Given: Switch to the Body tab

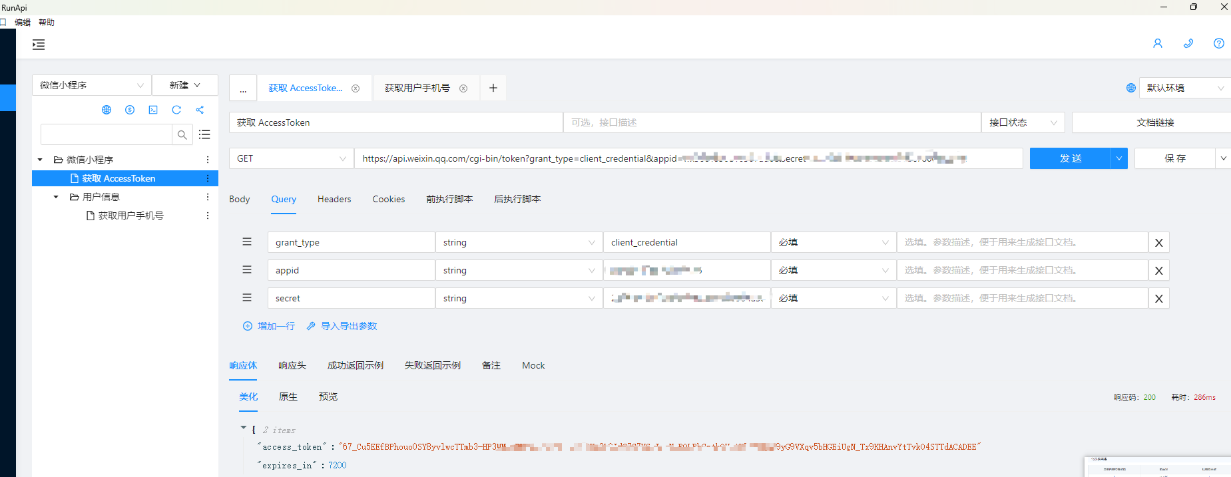Looking at the screenshot, I should [240, 199].
